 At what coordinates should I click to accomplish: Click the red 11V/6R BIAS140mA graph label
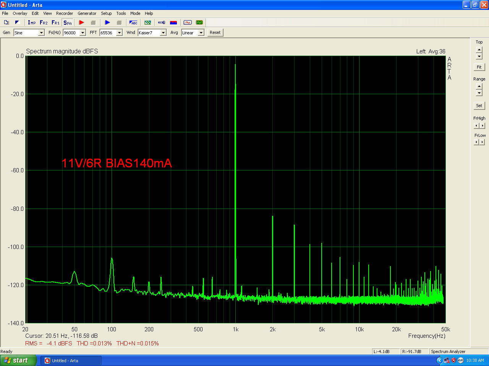point(117,163)
